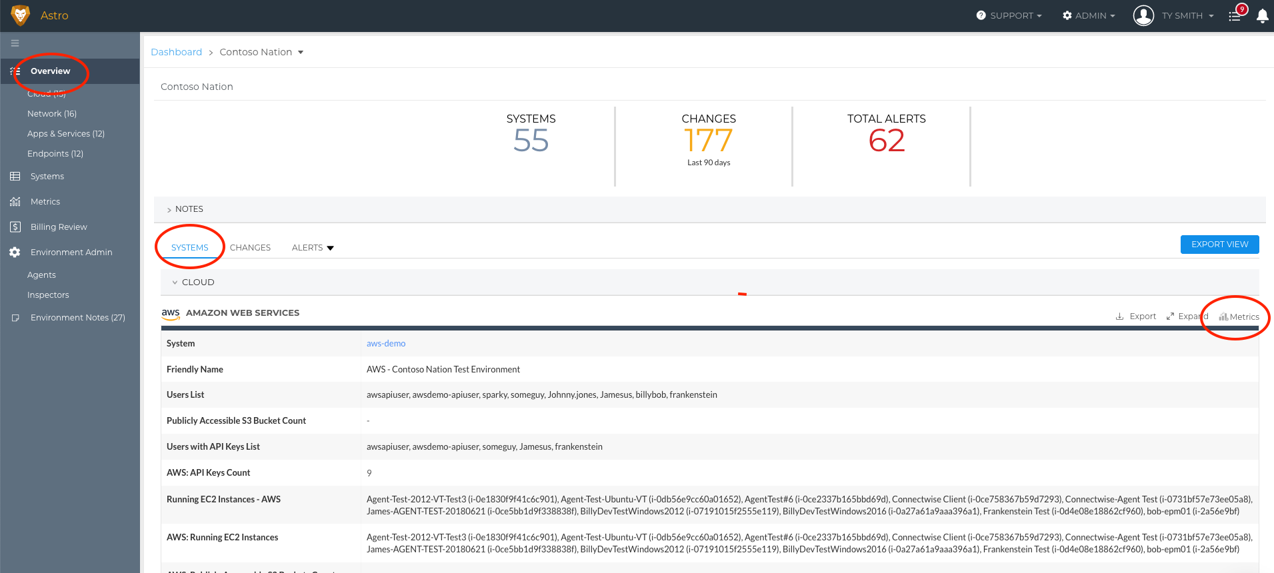Open Metrics in the sidebar
This screenshot has height=573, width=1274.
coord(45,202)
